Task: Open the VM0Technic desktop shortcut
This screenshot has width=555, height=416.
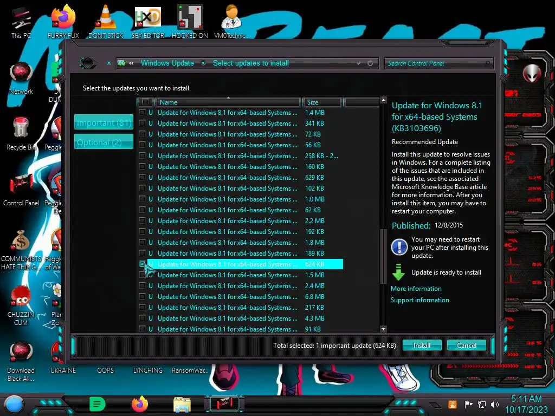Action: [x=232, y=21]
